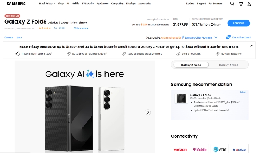Select the recommended Galaxy Z Fold6 thumbnail
Viewport: 260px width, 153px height.
(x=181, y=98)
